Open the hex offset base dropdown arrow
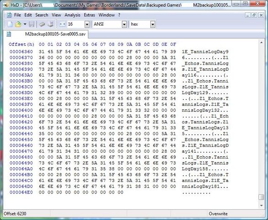This screenshot has height=220, width=268. coord(153,24)
